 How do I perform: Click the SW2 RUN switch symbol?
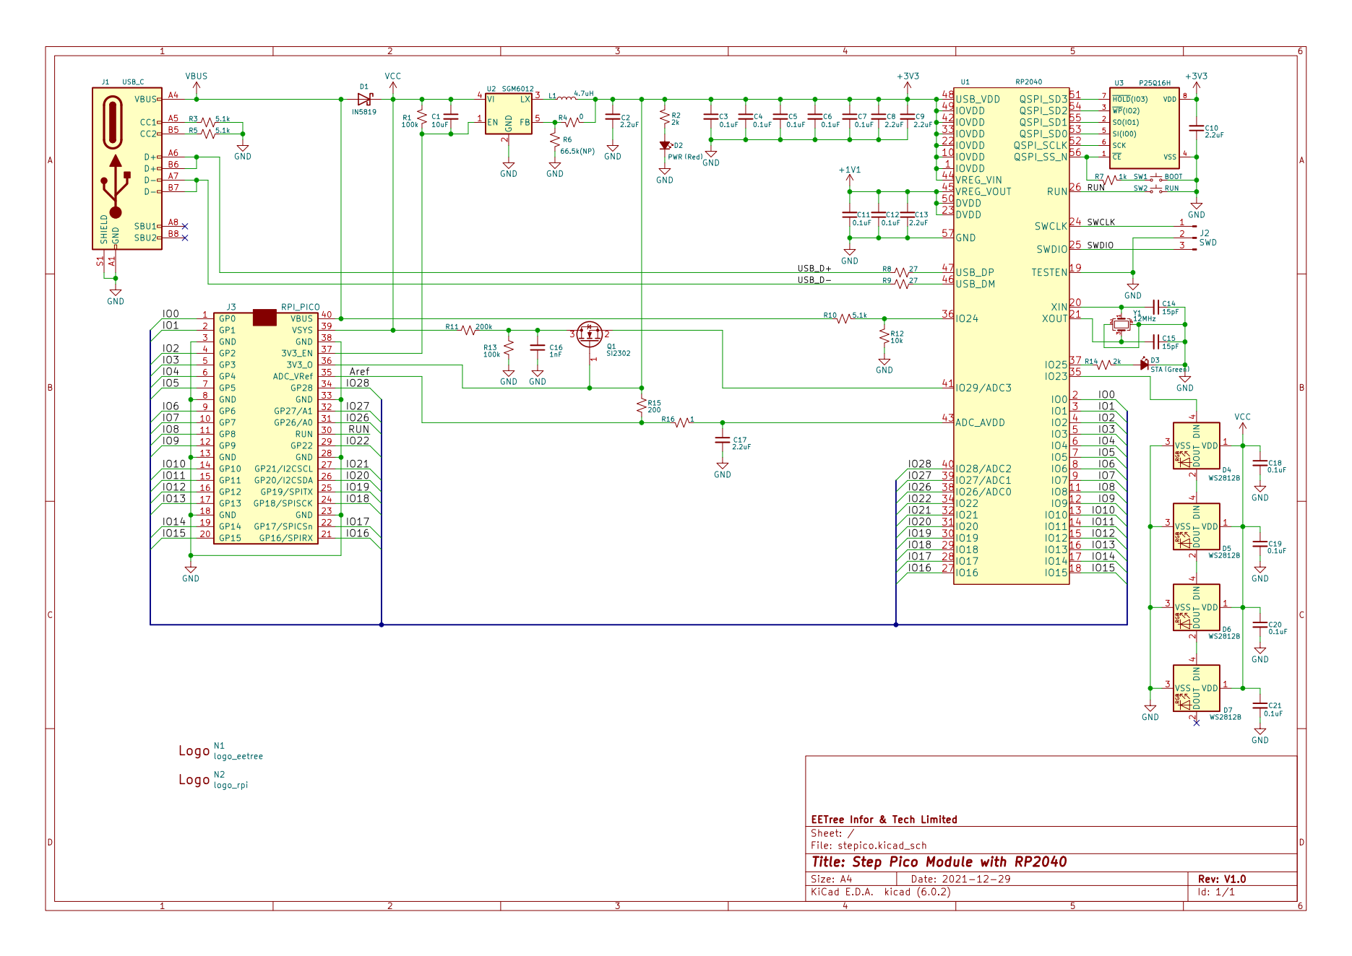click(x=1156, y=189)
